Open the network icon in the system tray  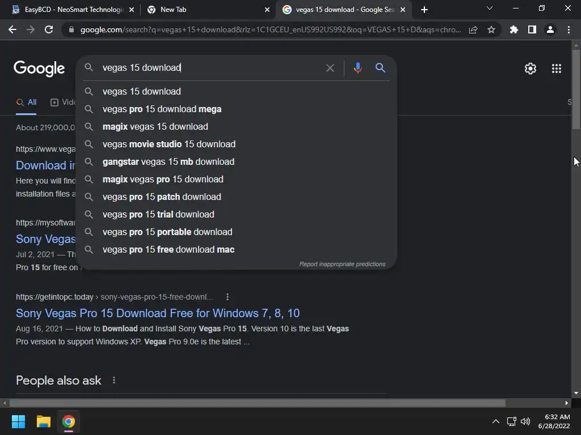(x=511, y=421)
